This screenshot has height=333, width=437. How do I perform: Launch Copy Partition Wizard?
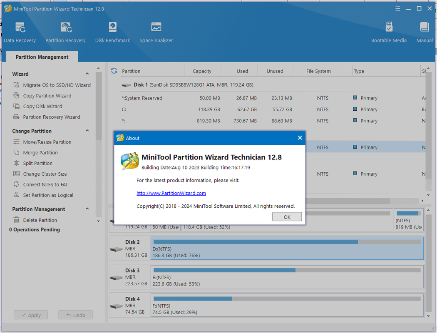coord(42,96)
